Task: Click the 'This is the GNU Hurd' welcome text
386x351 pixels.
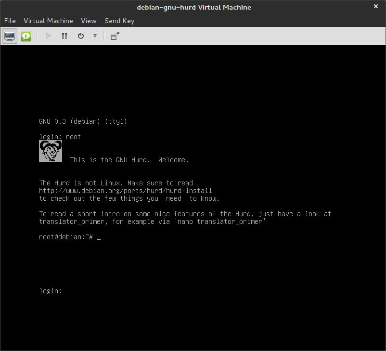Action: click(129, 160)
